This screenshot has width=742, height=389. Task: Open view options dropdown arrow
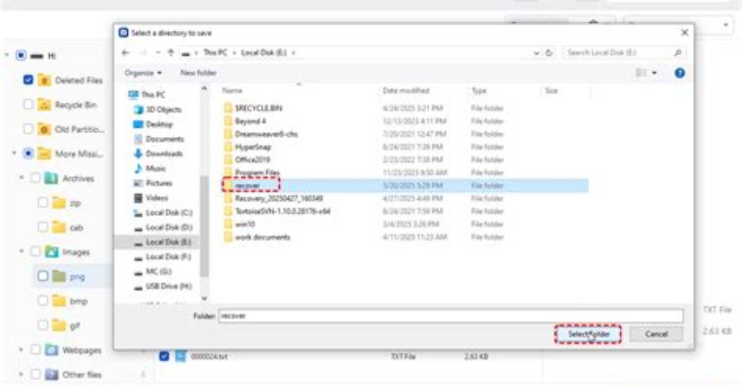(x=655, y=73)
